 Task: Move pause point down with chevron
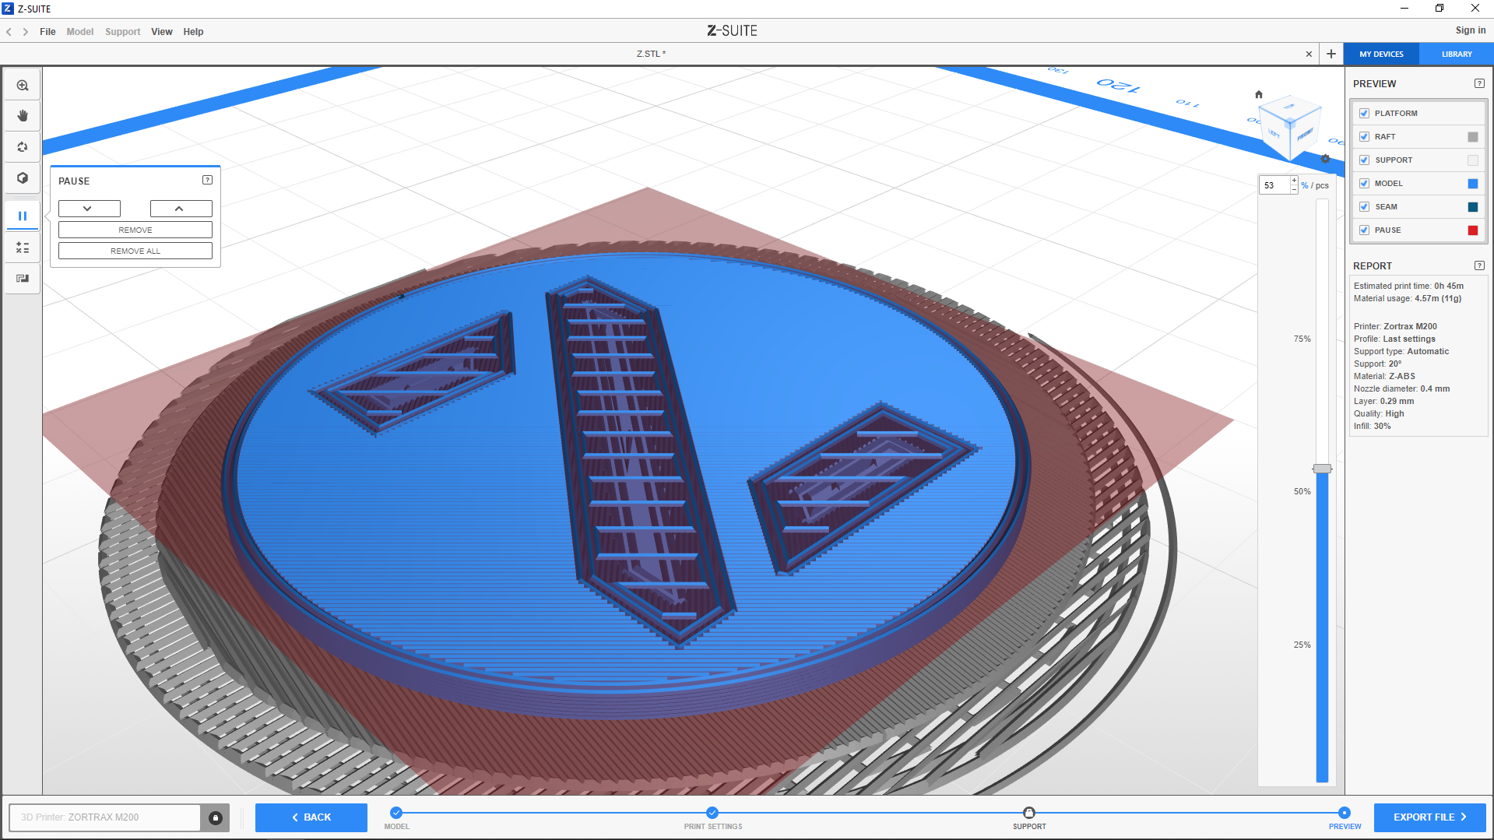point(89,209)
